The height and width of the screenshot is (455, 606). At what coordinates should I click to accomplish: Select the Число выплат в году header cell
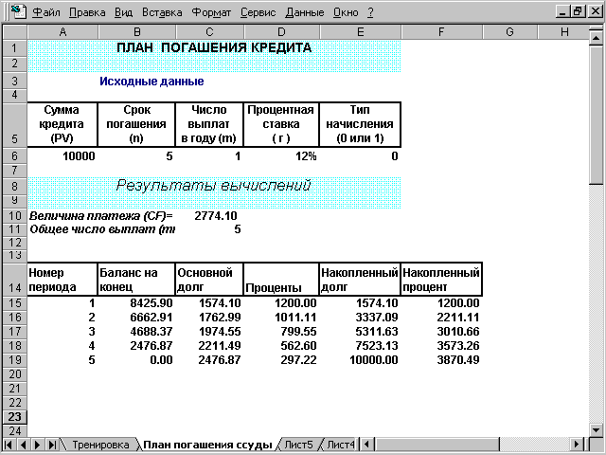point(209,124)
